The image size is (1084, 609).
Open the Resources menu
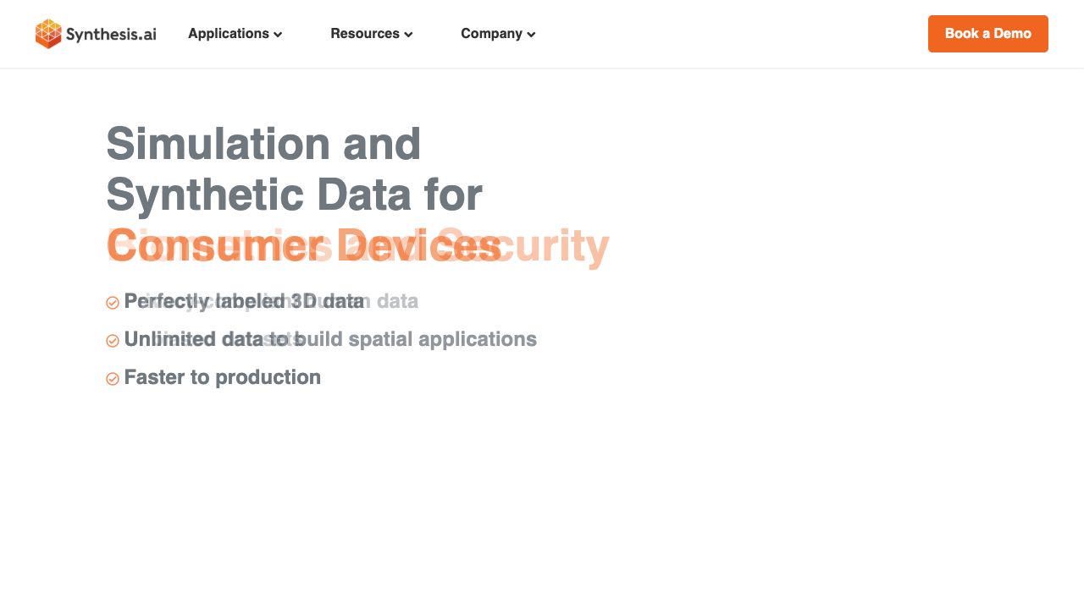[364, 34]
